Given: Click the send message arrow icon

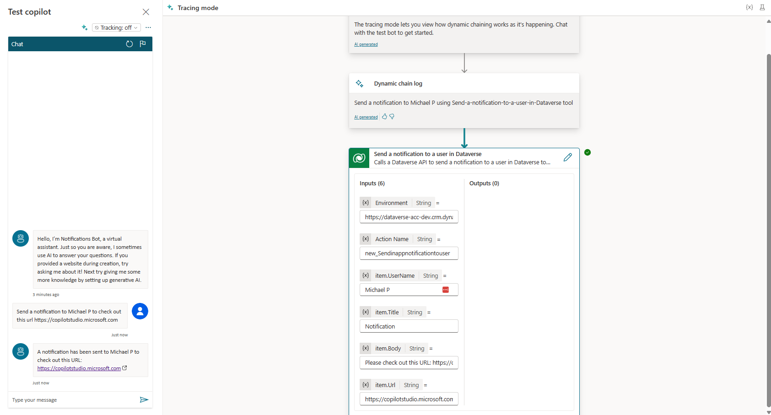Looking at the screenshot, I should (144, 400).
